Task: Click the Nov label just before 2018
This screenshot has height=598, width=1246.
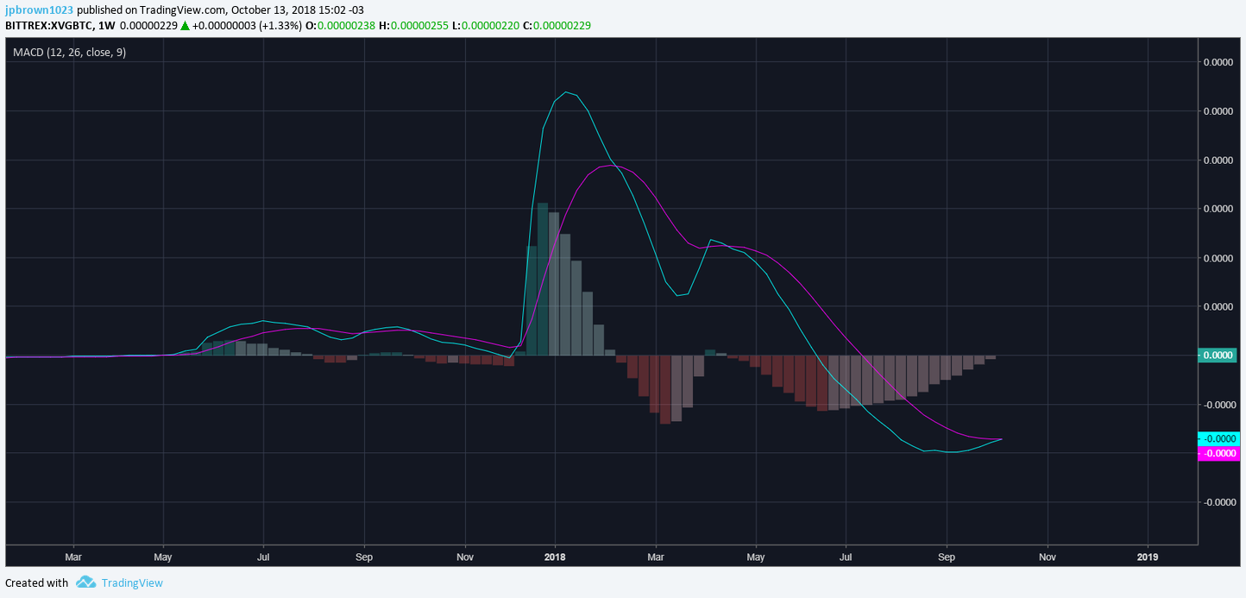Action: tap(465, 557)
